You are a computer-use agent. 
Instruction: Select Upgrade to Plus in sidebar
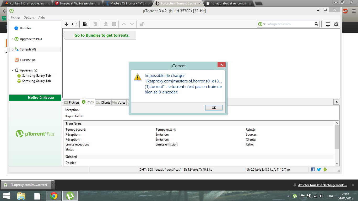[31, 39]
